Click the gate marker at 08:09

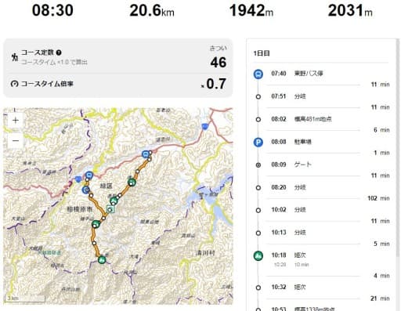click(x=258, y=165)
